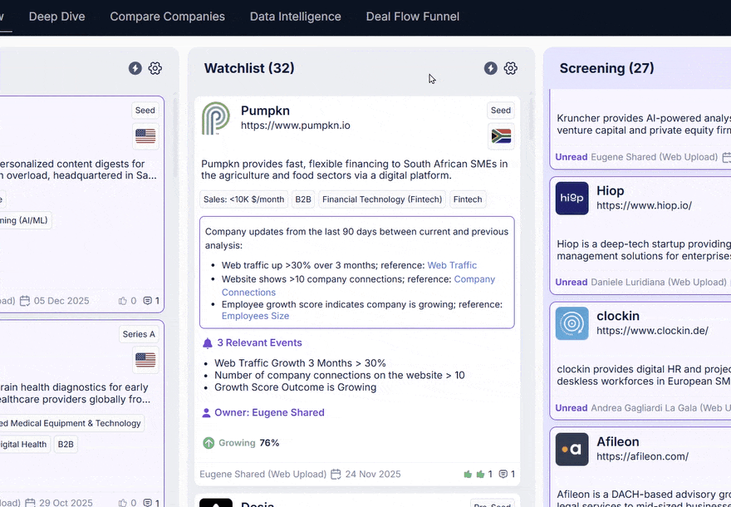Viewport: 731px width, 507px height.
Task: Switch to the Deep Dive tab
Action: tap(56, 17)
